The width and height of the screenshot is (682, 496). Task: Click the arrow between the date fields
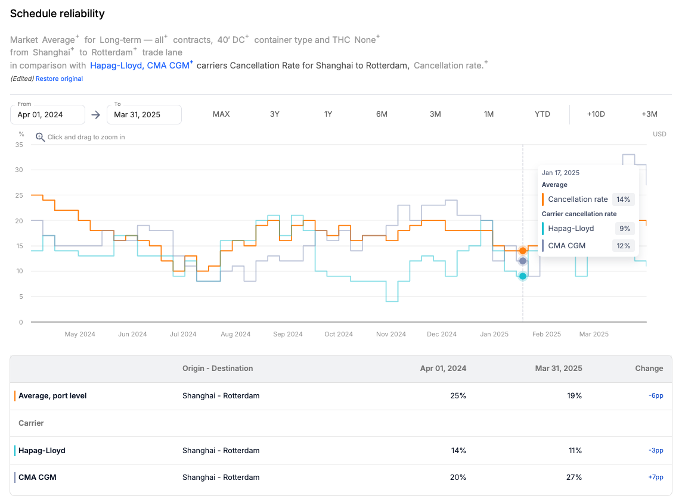pyautogui.click(x=95, y=114)
